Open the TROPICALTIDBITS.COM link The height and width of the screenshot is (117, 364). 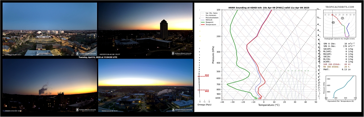[x=340, y=7]
